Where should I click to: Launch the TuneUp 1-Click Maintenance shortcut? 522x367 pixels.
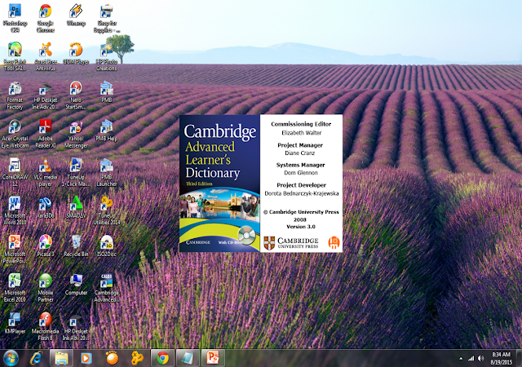coord(76,173)
